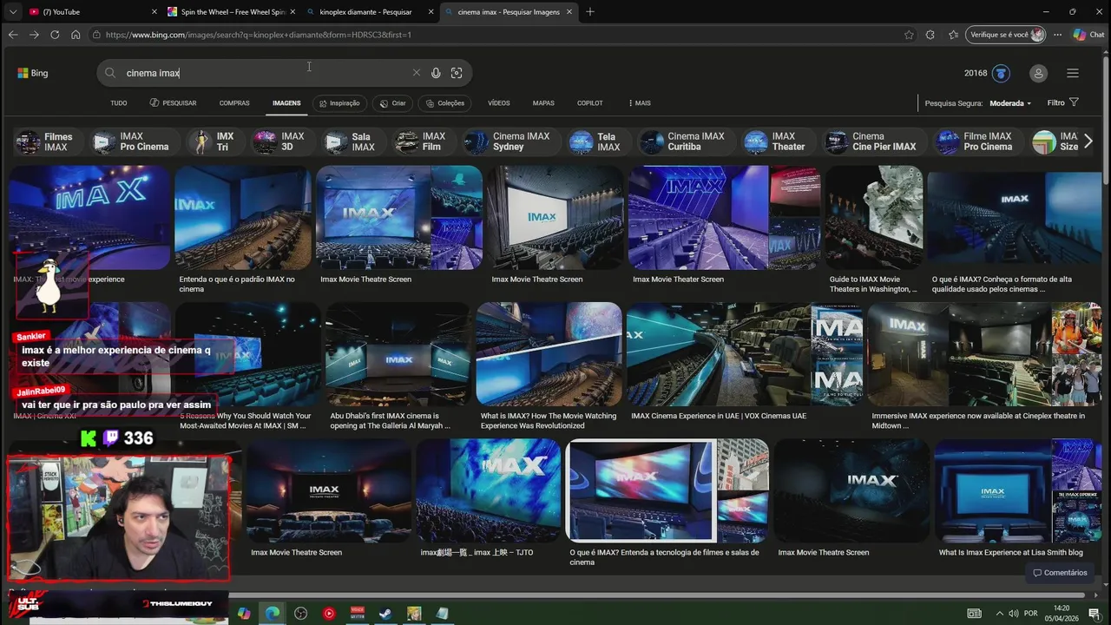The height and width of the screenshot is (625, 1111).
Task: Open thumbnail 'Guide to IMAX Movie Theaters in Washington'
Action: 874,217
